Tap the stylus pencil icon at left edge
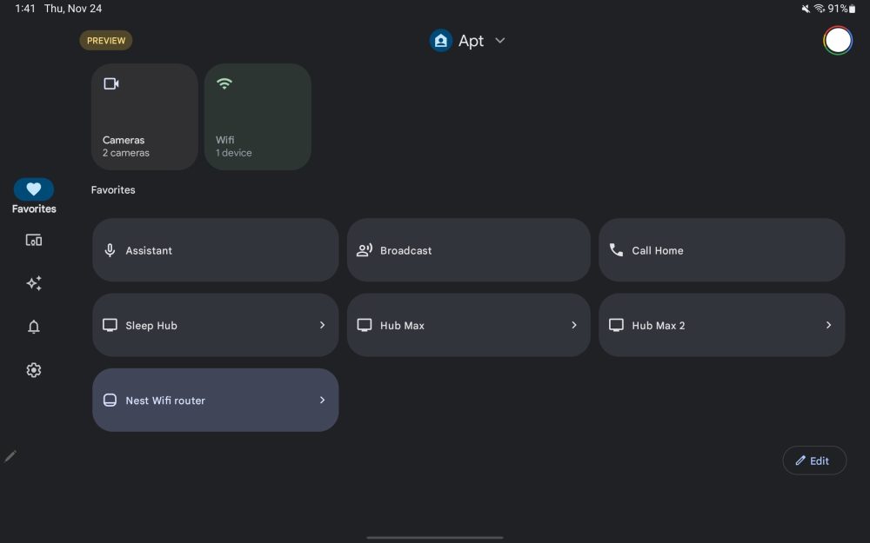 (10, 456)
